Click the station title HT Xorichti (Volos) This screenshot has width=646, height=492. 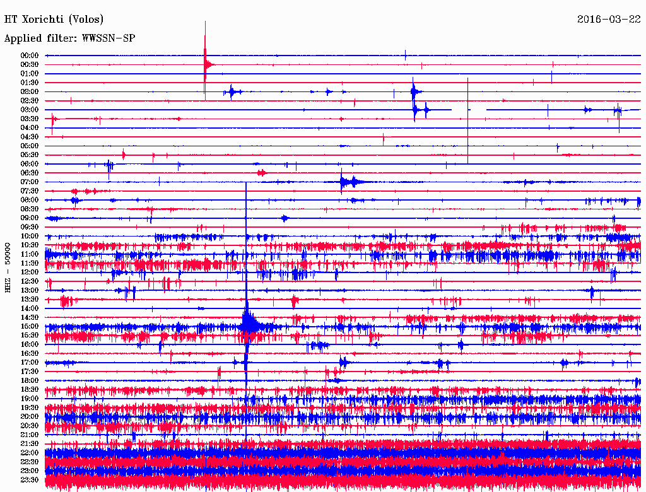[54, 20]
